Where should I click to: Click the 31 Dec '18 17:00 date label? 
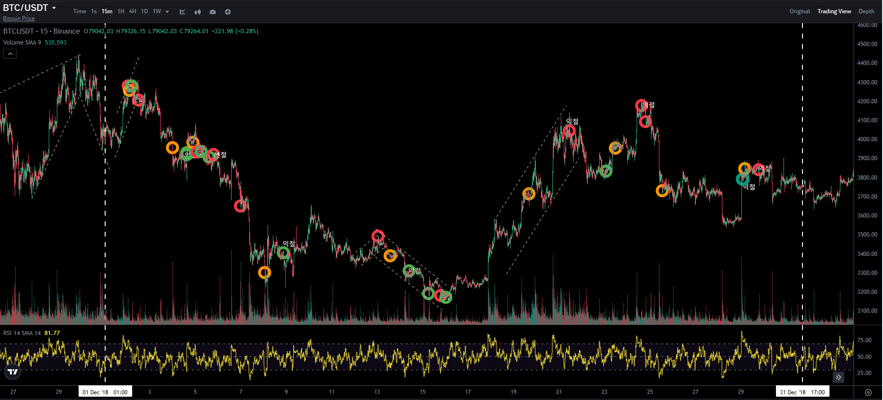point(802,392)
